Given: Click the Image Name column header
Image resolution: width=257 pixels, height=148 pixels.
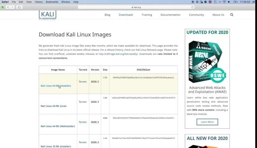Looking at the screenshot, I should click(58, 69).
